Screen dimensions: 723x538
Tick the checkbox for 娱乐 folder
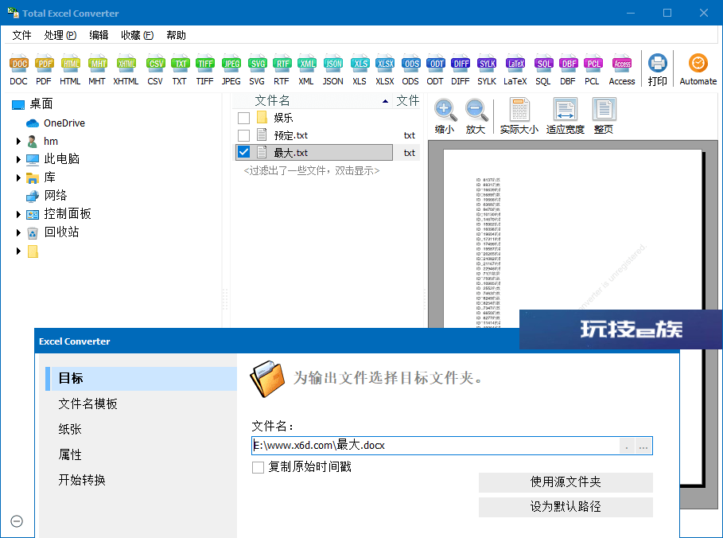coord(244,118)
